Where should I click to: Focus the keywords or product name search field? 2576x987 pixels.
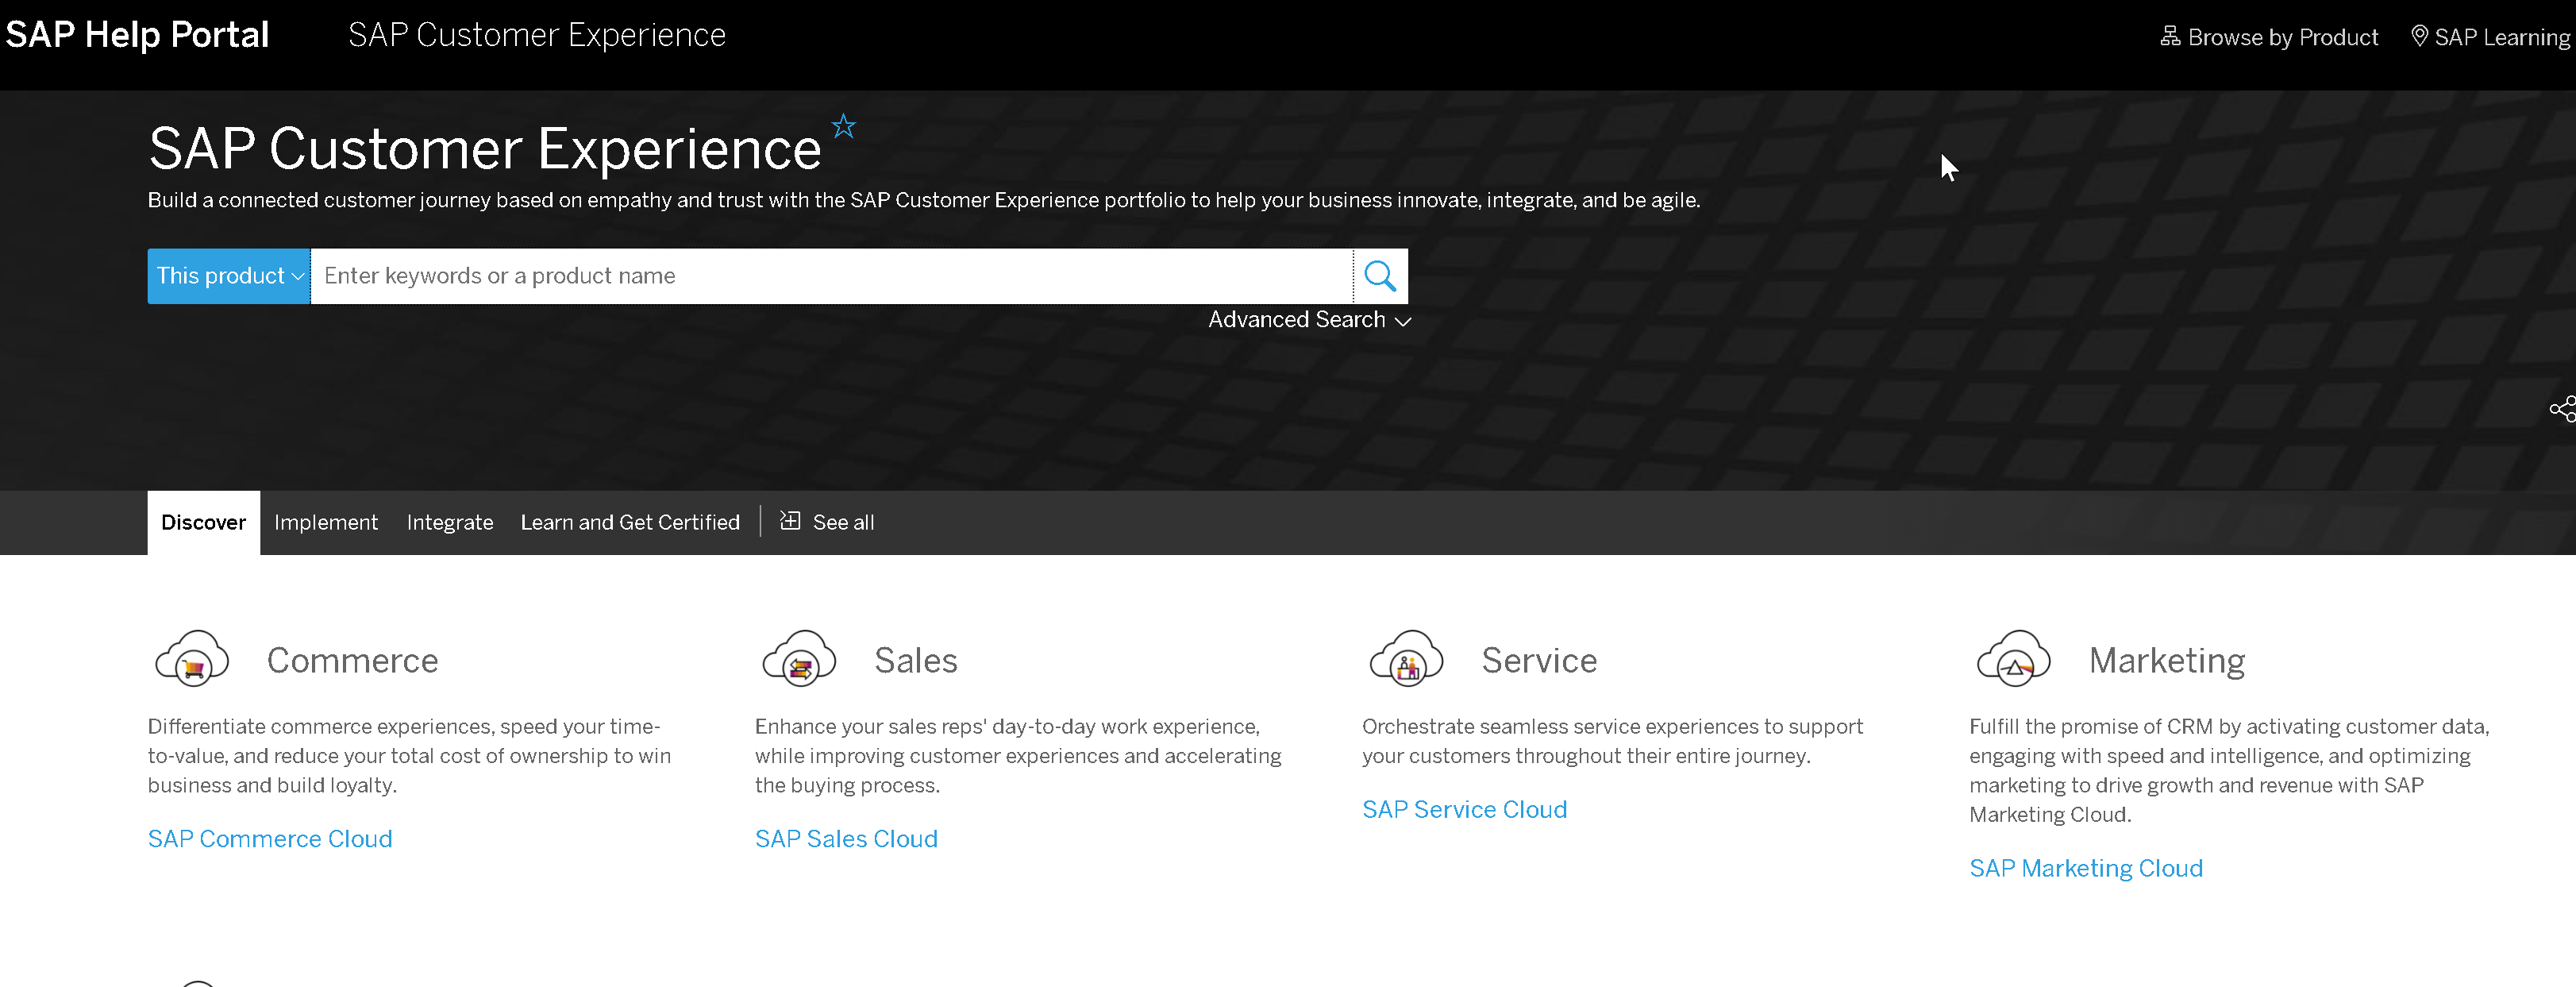[832, 276]
